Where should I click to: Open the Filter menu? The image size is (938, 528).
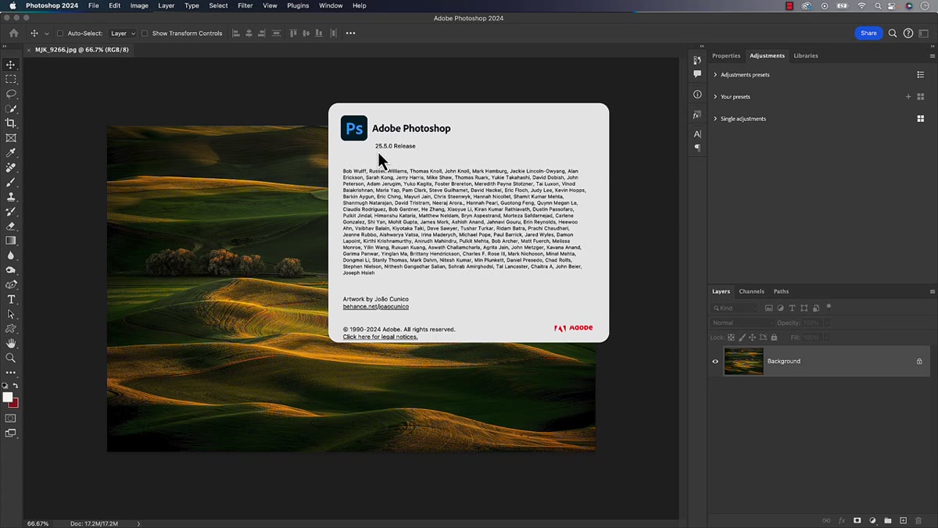tap(245, 5)
